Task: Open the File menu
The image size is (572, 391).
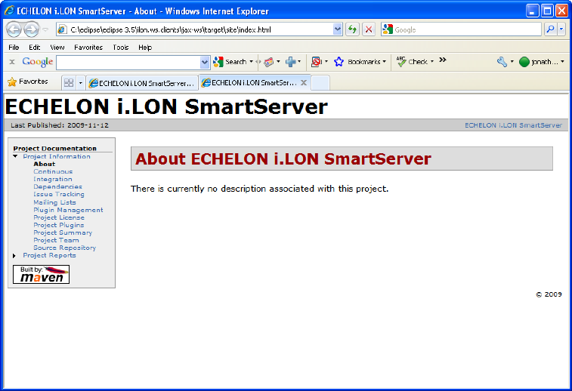Action: (14, 48)
